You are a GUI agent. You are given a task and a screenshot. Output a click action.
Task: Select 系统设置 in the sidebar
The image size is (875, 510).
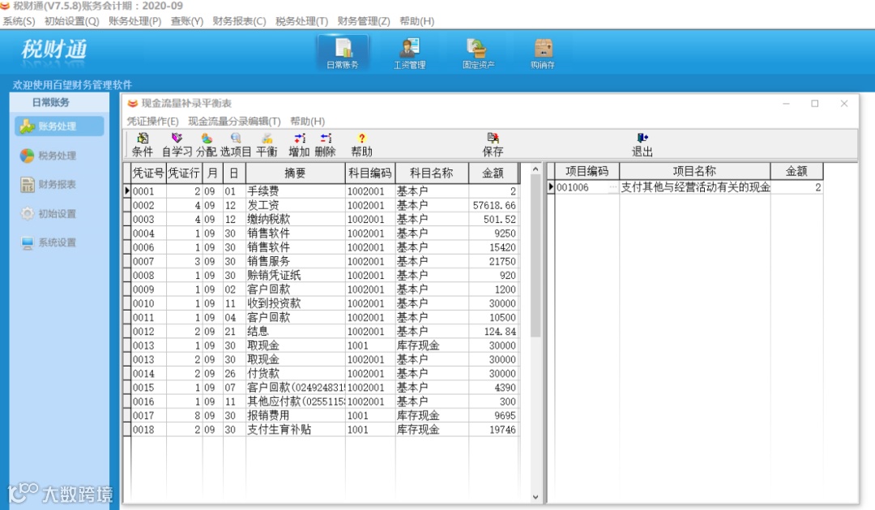49,242
